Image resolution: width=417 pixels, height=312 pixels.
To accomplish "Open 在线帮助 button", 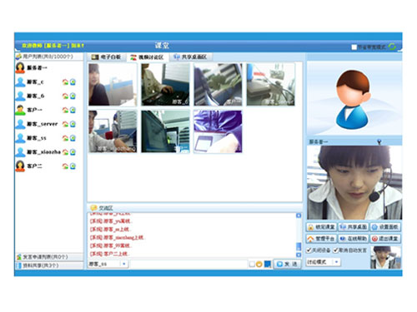I will click(x=354, y=239).
